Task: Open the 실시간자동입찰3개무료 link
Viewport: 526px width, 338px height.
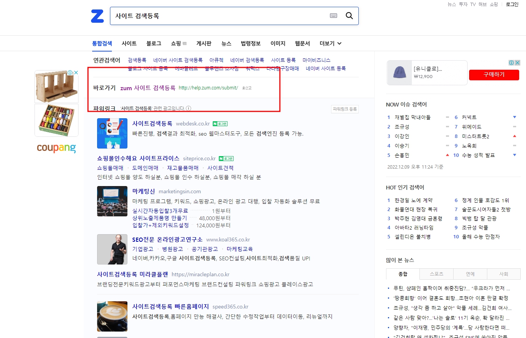Action: pyautogui.click(x=160, y=211)
